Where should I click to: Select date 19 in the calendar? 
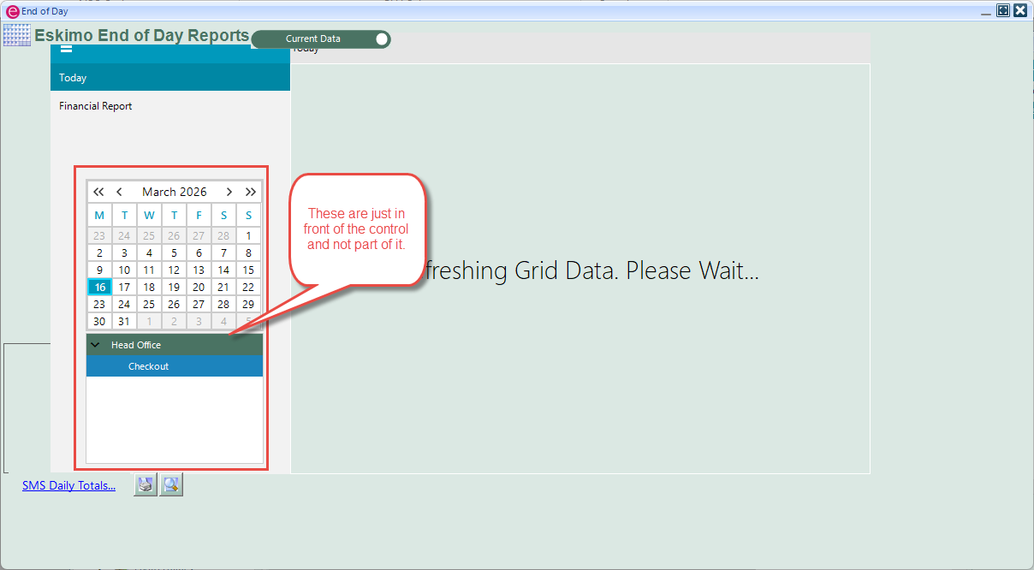[x=174, y=287]
